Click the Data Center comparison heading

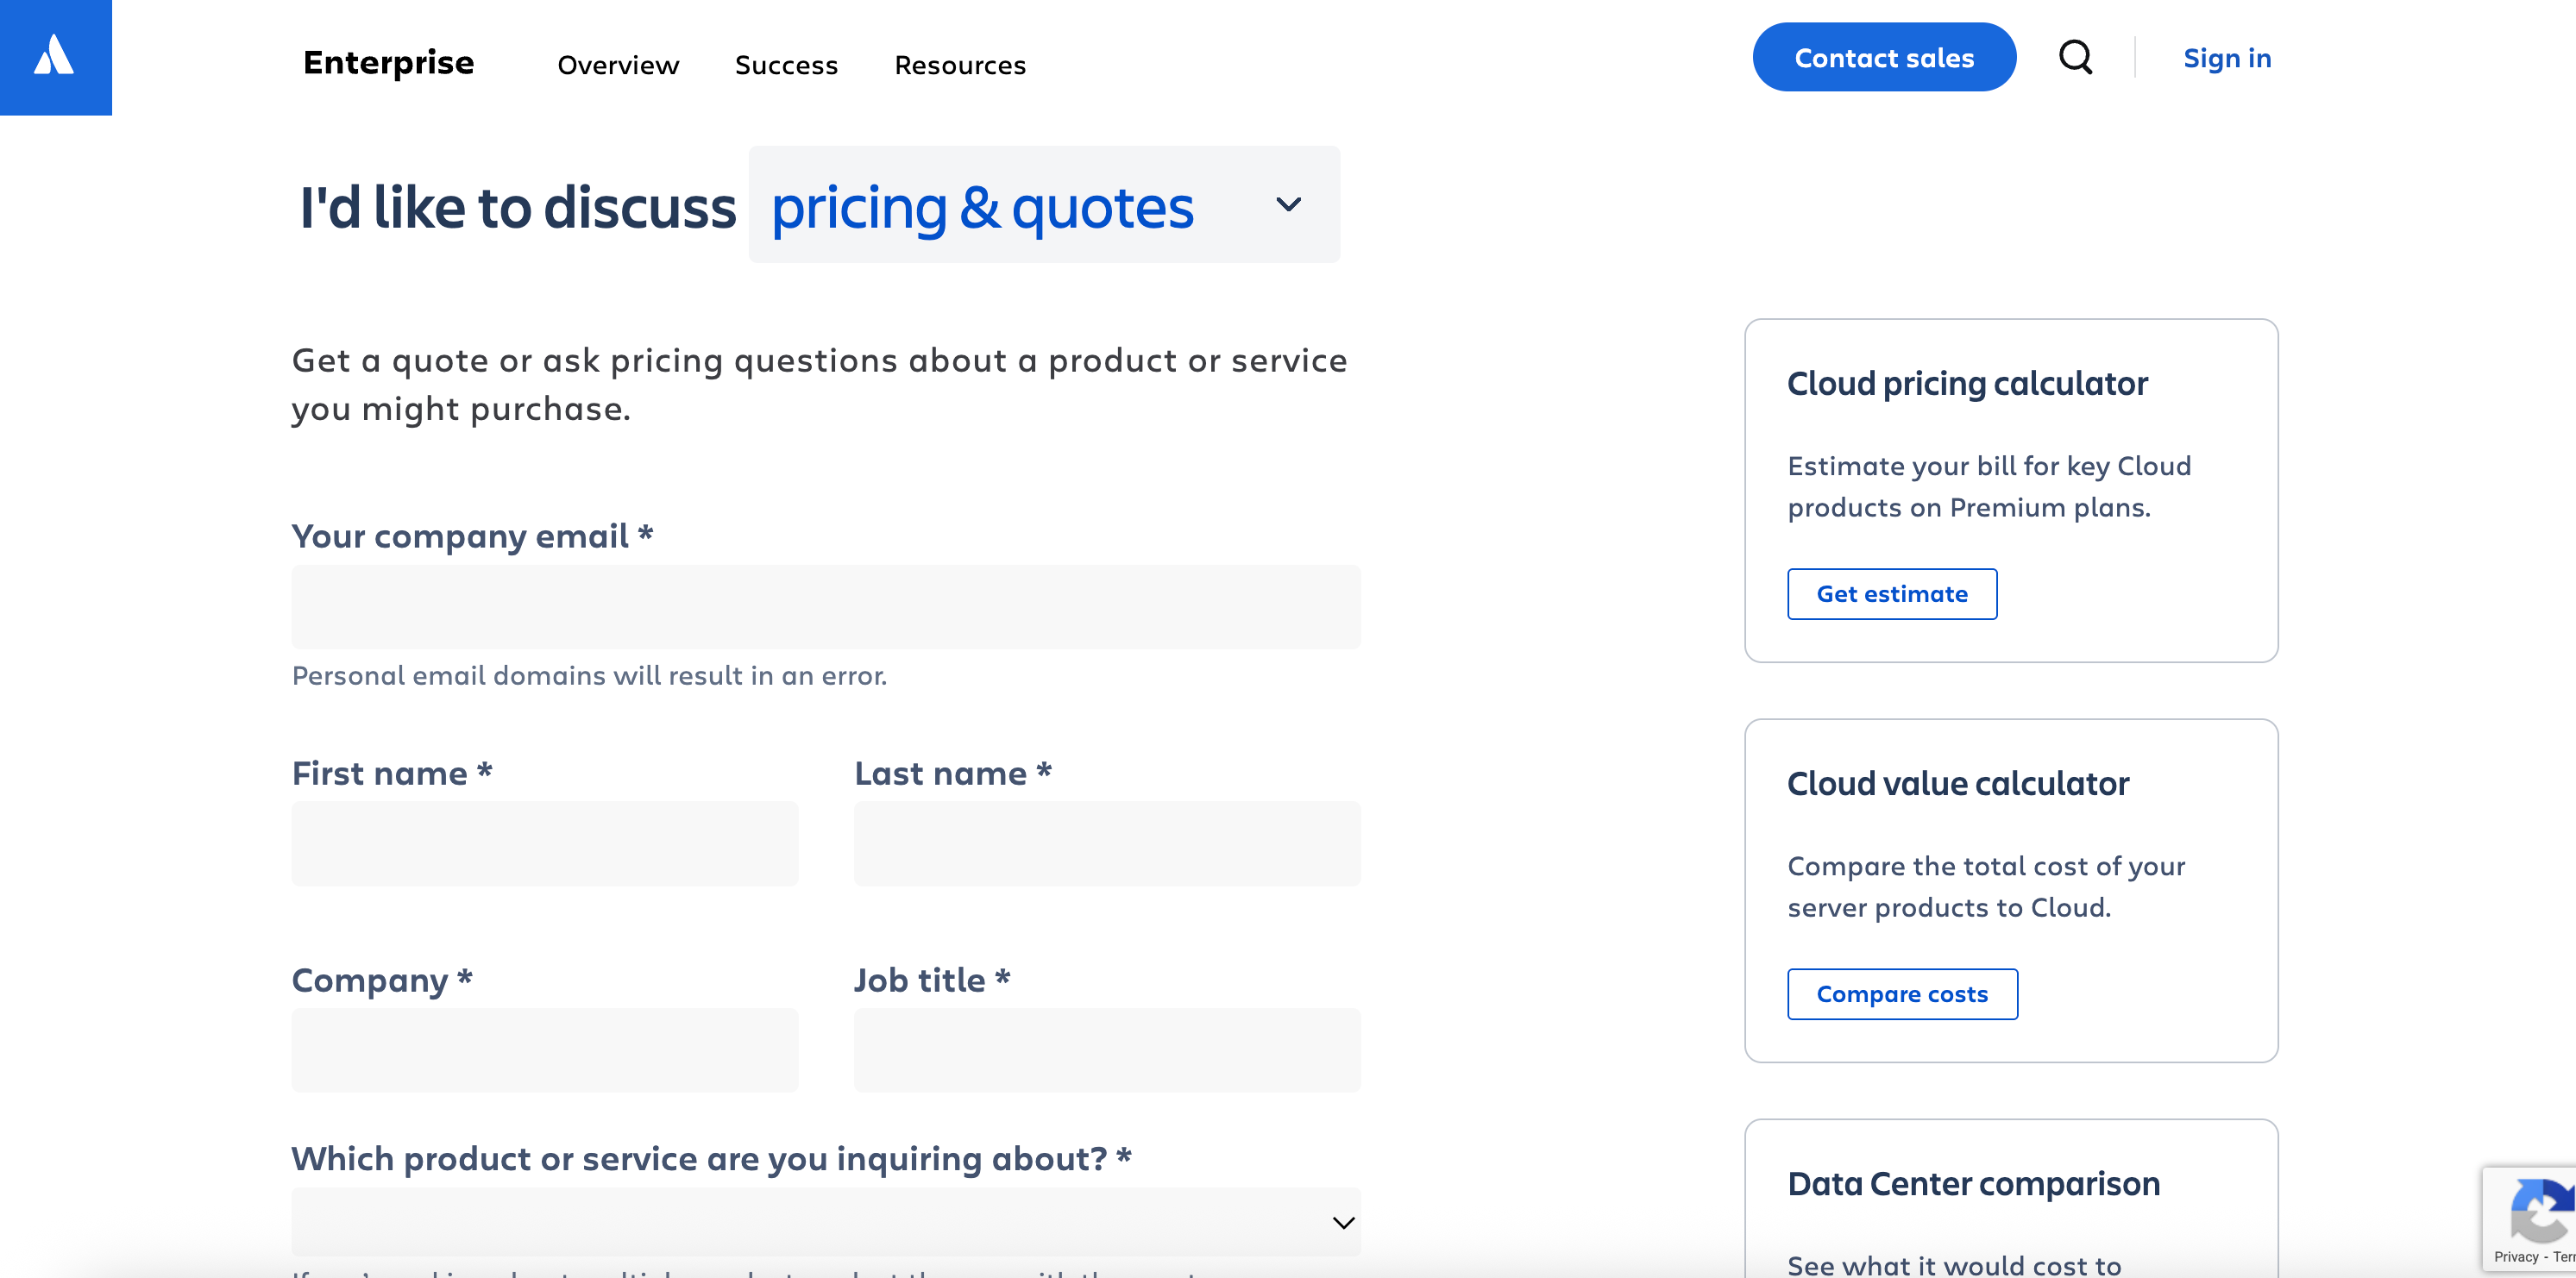tap(1973, 1184)
